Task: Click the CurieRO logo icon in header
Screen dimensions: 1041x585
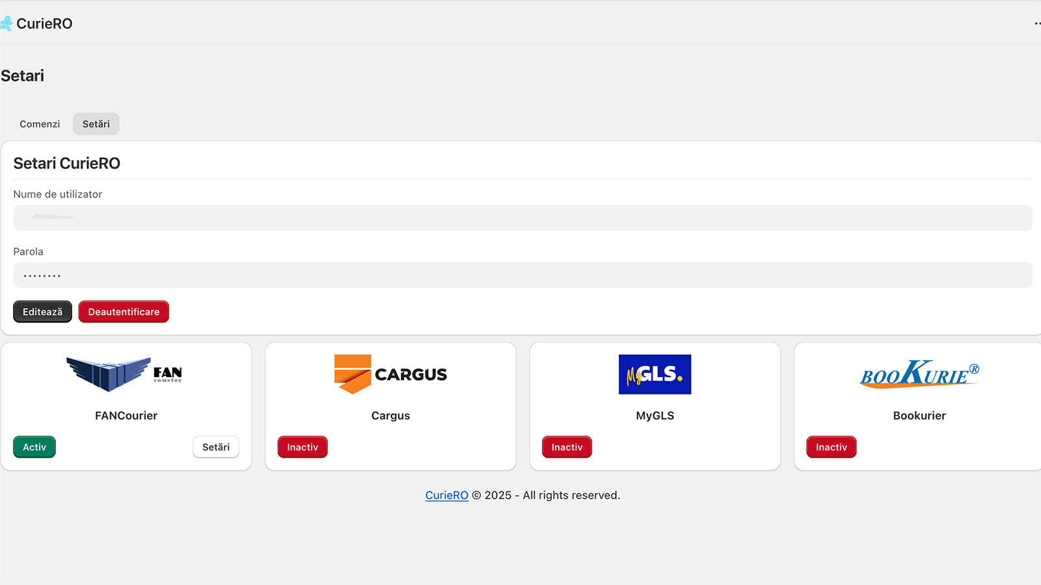Action: coord(6,23)
